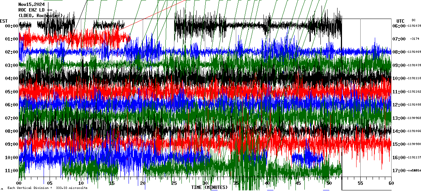Click the TIME (MINUTES) axis title

tap(209, 187)
